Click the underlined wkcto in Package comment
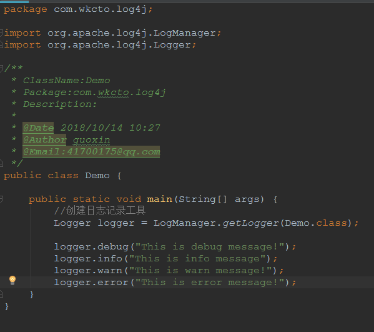Screen dimensions: 374x332 coord(113,93)
